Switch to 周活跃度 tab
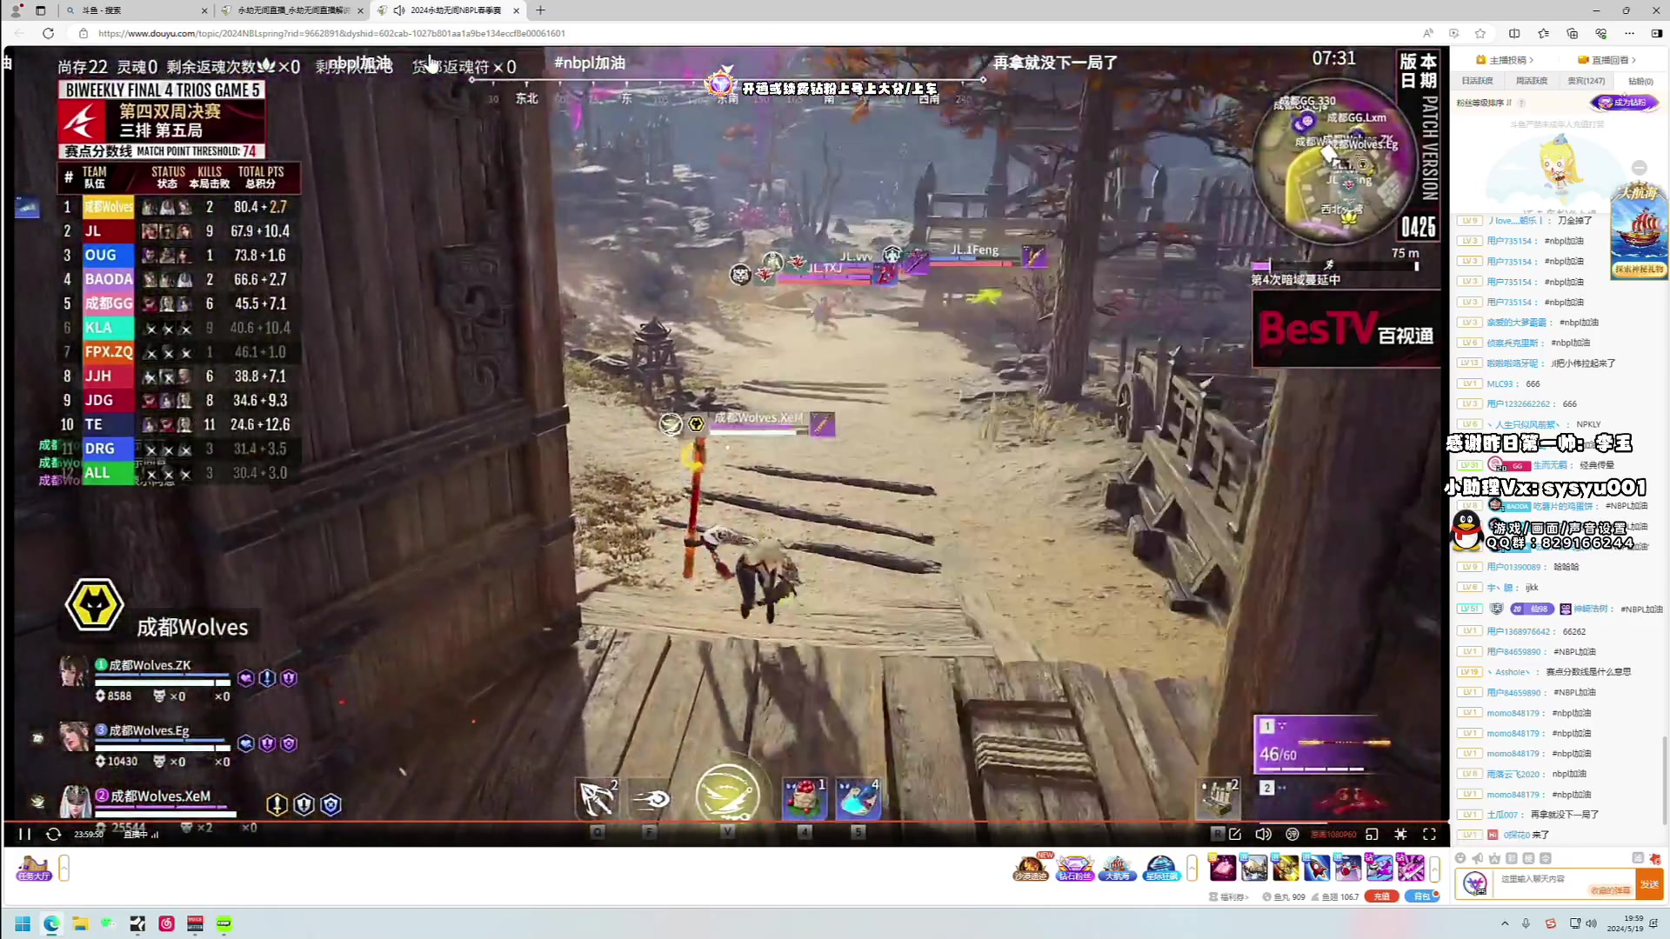1670x939 pixels. [1532, 81]
